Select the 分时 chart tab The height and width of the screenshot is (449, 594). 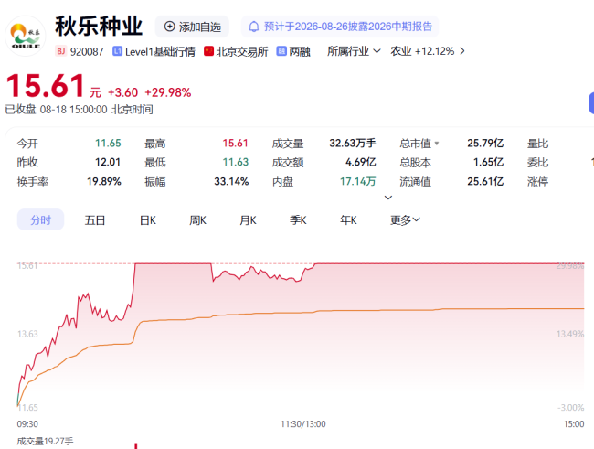point(40,219)
